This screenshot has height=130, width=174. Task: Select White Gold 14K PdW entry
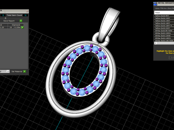164,40
